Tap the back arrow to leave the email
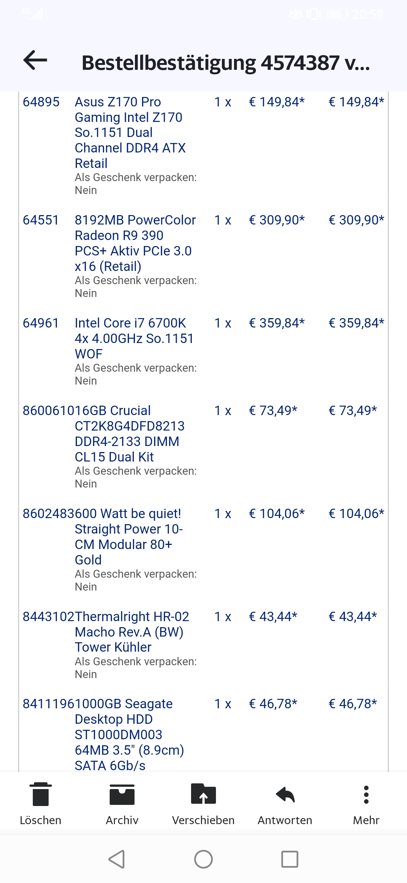The image size is (407, 883). pos(35,60)
